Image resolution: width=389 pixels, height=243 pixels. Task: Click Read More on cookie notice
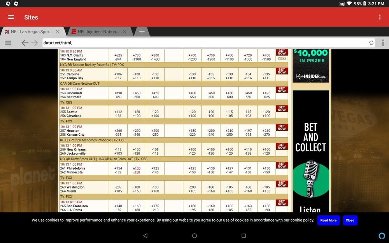[x=328, y=220]
